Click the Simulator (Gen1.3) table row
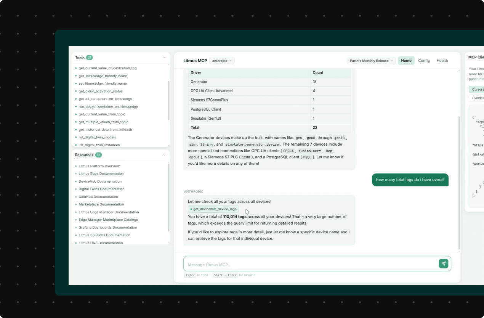Screen dimensions: 484x318 [x=269, y=118]
